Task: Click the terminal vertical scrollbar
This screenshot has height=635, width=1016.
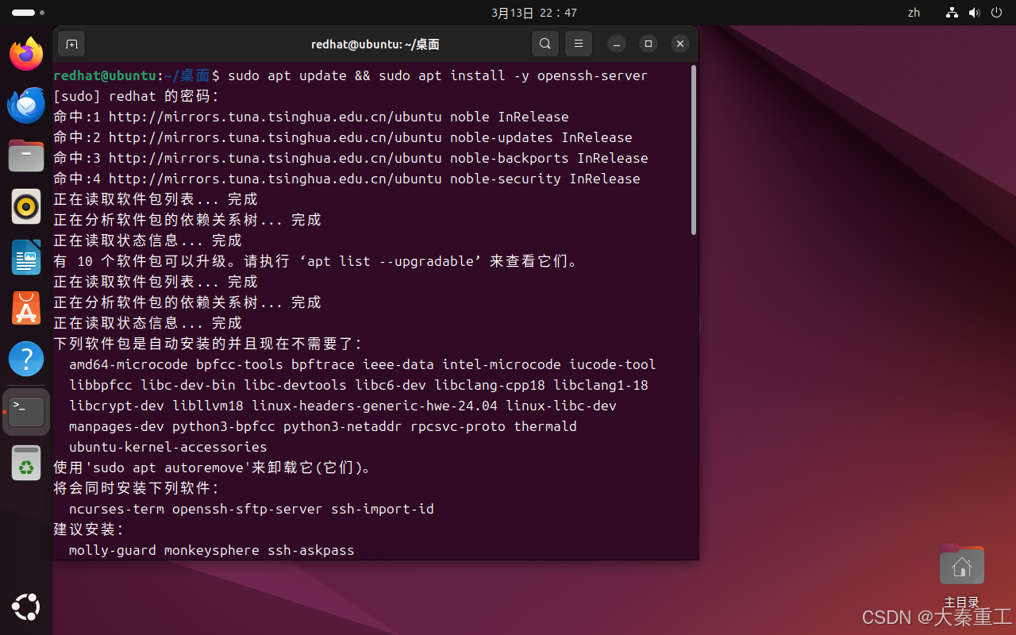Action: (694, 150)
